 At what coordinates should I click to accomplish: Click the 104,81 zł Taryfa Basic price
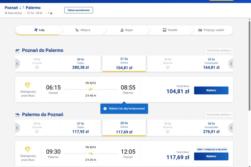tap(178, 91)
